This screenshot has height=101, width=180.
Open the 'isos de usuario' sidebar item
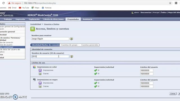tap(6, 45)
